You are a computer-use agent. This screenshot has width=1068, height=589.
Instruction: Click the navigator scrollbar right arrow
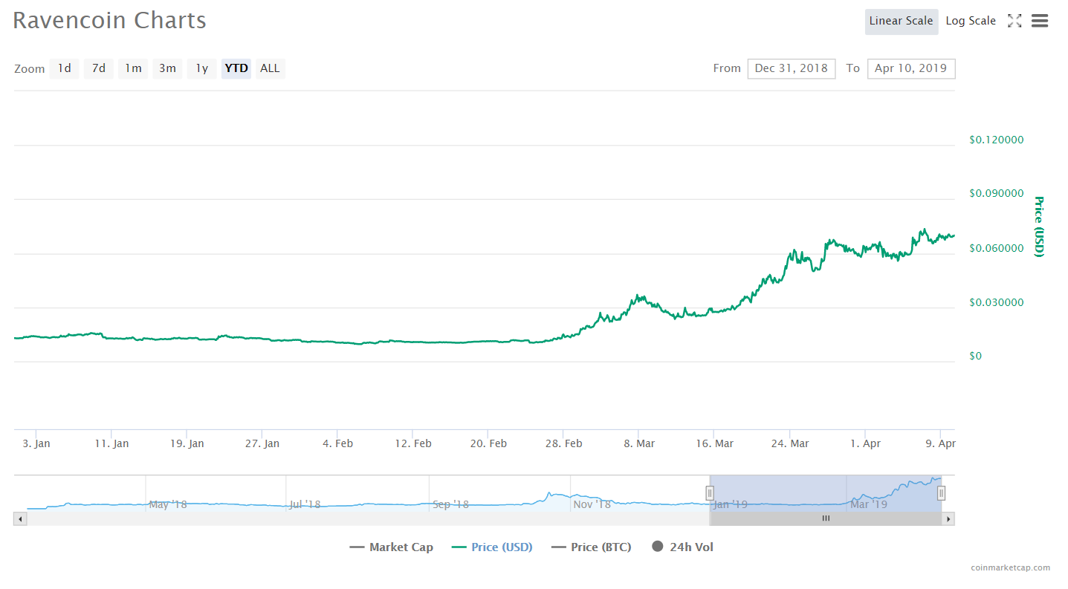[x=948, y=519]
